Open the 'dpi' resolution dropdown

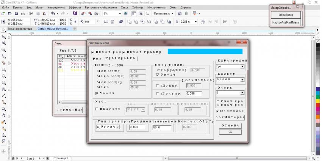pos(242,66)
